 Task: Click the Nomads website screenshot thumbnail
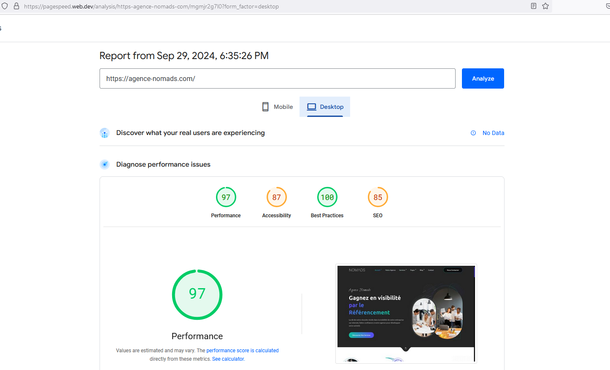pos(406,313)
